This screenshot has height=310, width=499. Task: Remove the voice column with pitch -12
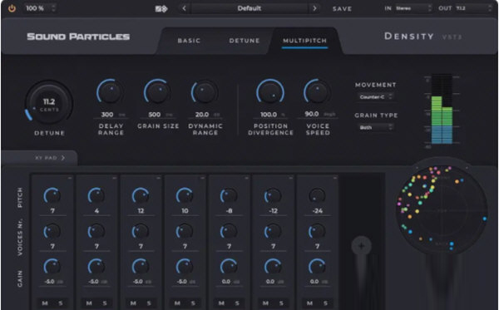[x=290, y=178]
